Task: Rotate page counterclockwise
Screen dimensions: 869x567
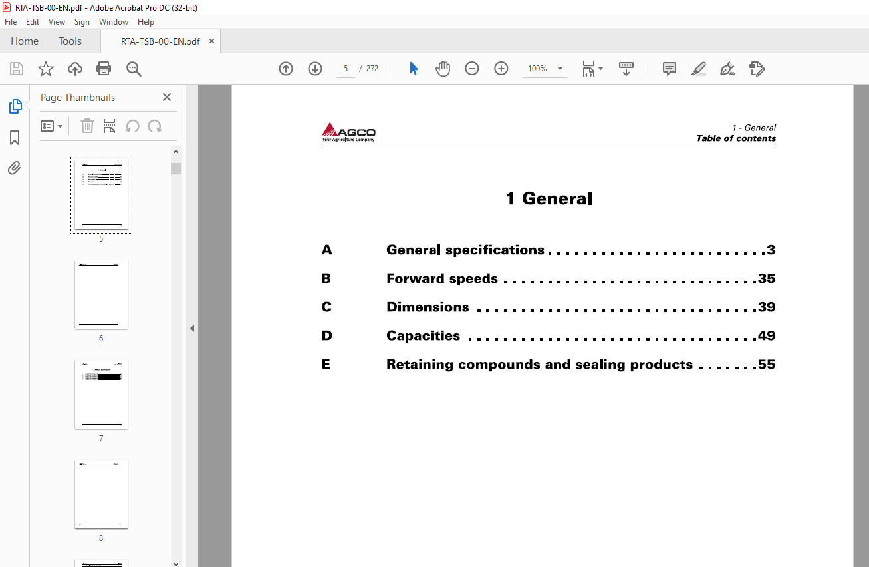Action: tap(132, 126)
